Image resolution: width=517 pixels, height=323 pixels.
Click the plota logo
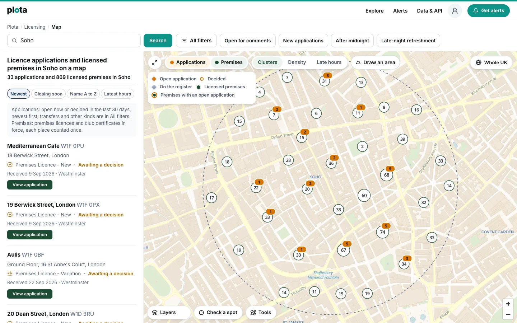17,10
